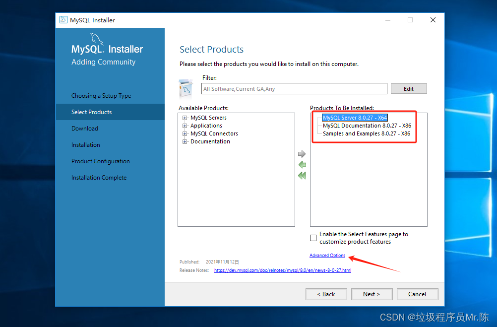
Task: Open the Product Configuration step
Action: coord(101,161)
